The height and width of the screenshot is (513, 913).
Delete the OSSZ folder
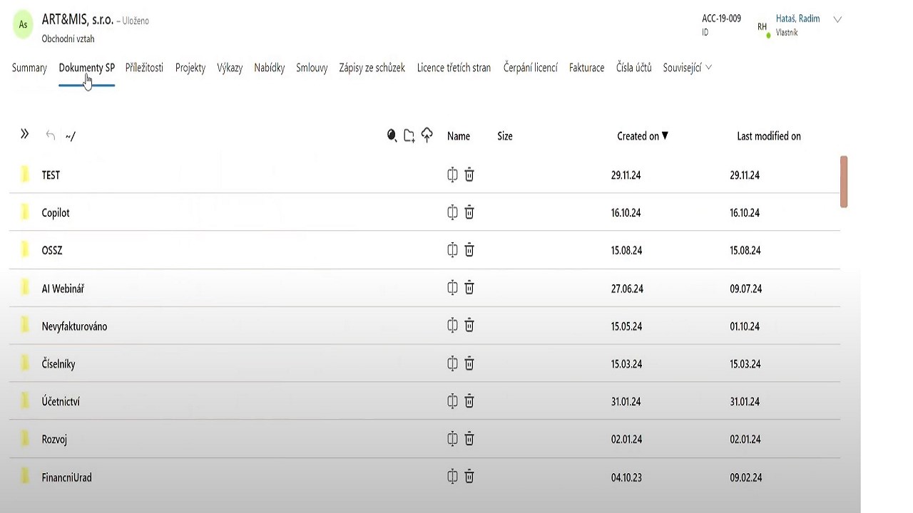[469, 250]
